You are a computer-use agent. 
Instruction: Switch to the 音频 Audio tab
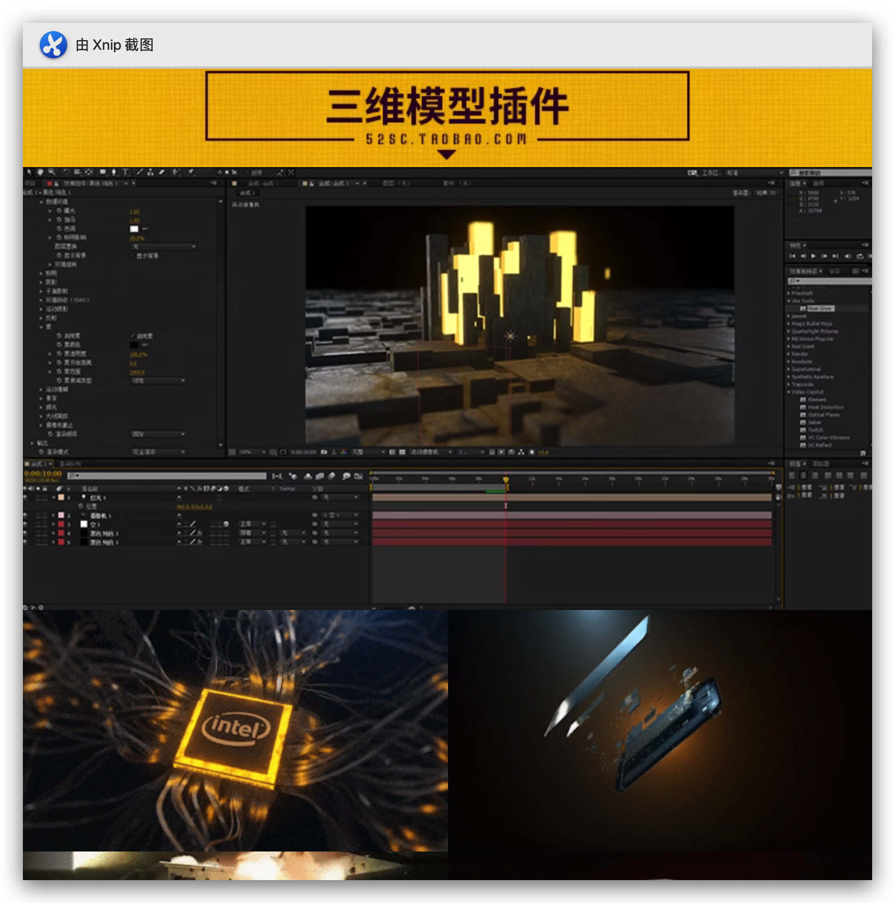coord(818,183)
